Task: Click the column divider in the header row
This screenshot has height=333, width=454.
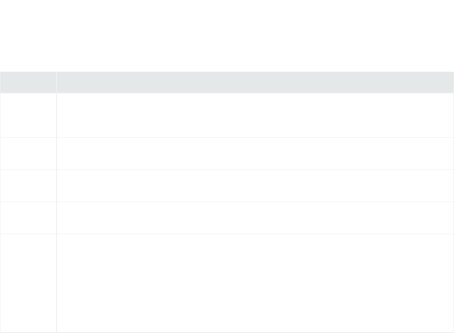Action: [x=57, y=82]
